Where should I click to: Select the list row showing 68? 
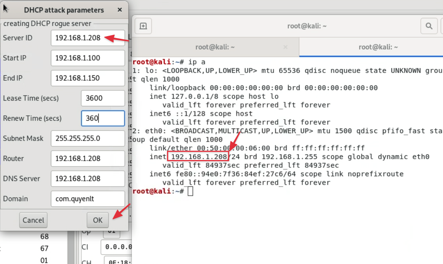click(44, 236)
